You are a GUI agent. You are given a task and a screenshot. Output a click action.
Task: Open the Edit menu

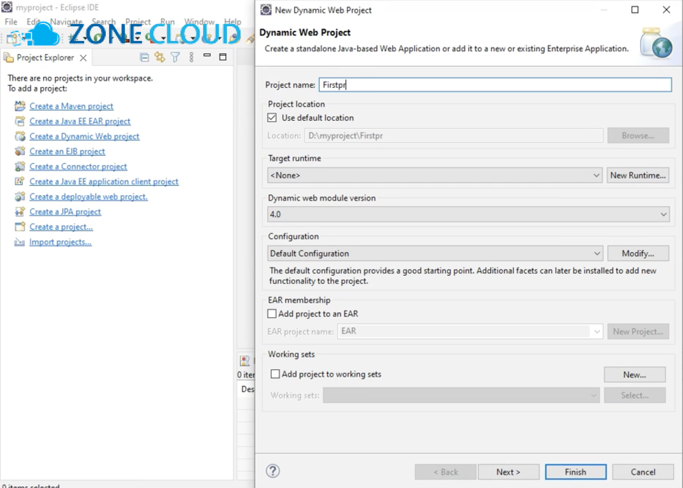tap(33, 22)
